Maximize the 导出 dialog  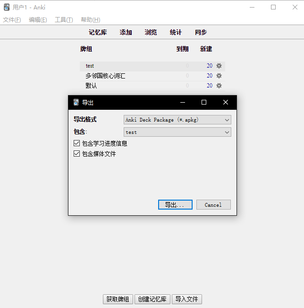point(204,102)
